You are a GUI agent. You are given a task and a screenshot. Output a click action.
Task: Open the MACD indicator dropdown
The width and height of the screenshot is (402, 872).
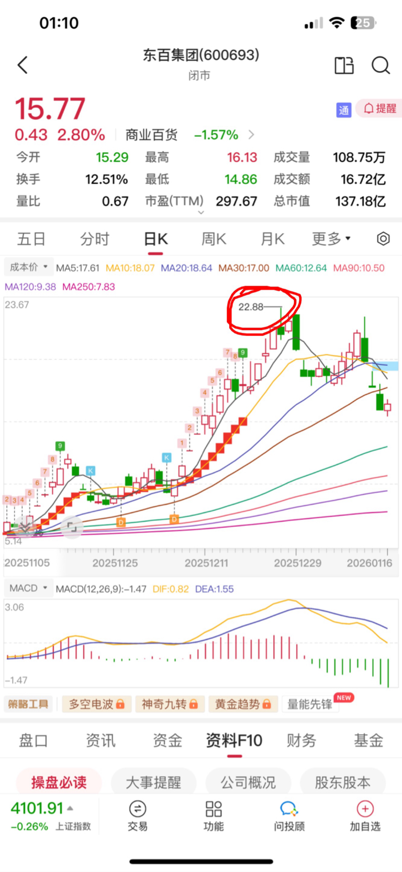(29, 588)
